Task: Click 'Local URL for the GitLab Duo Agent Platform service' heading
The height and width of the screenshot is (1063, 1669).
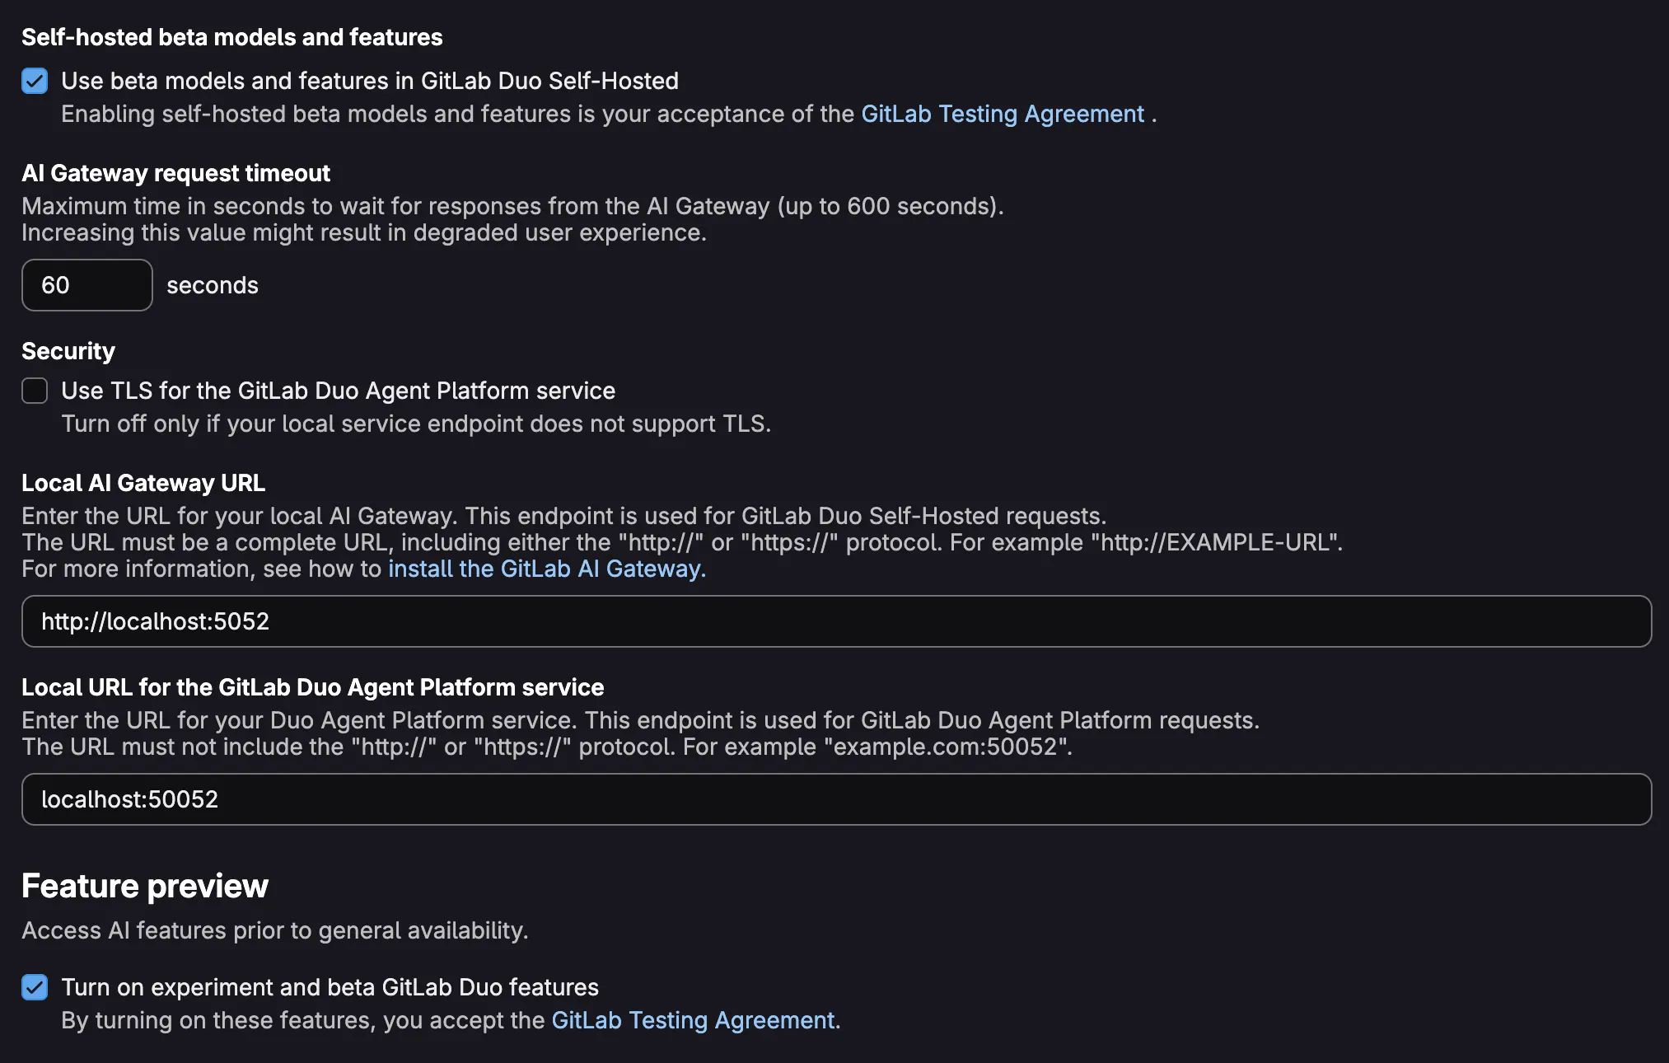Action: pos(313,687)
